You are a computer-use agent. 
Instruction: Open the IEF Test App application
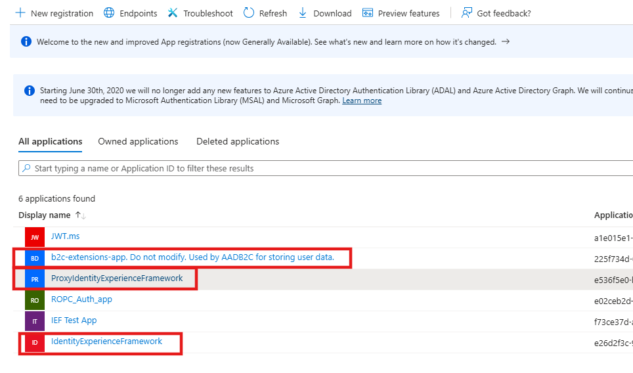74,320
